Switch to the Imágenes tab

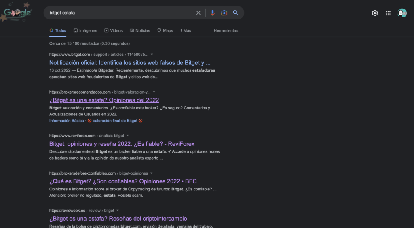85,31
